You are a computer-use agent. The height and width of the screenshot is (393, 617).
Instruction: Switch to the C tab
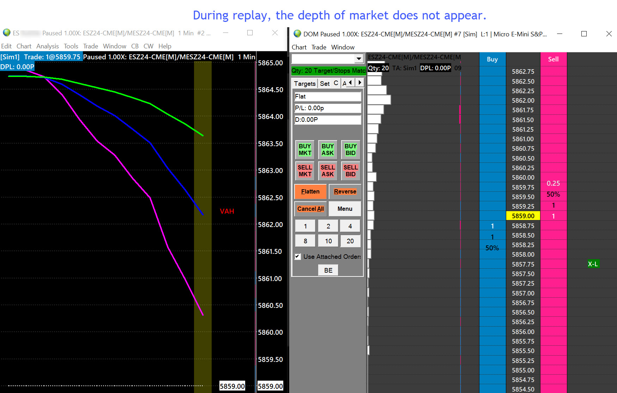(x=336, y=83)
